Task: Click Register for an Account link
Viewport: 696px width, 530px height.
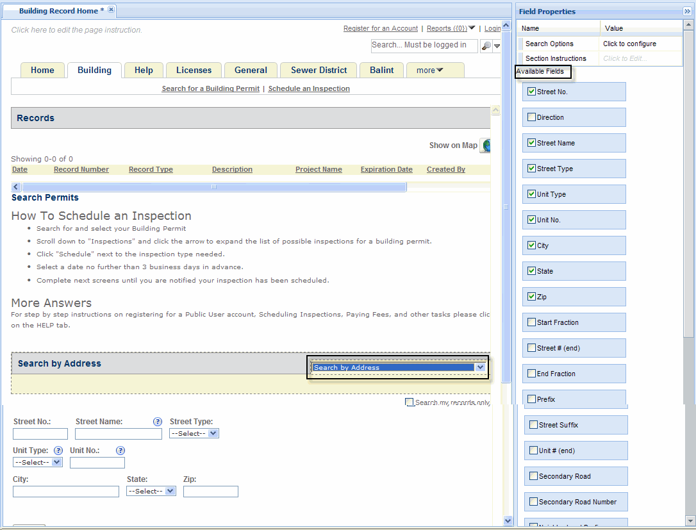Action: click(x=380, y=29)
